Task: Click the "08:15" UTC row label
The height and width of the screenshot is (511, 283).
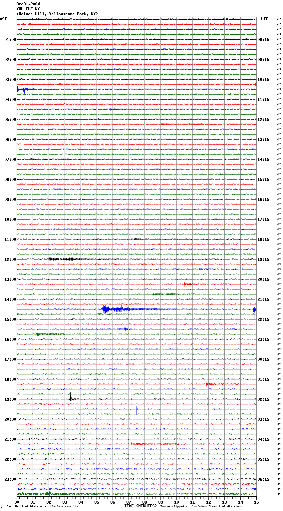Action: coord(263,40)
